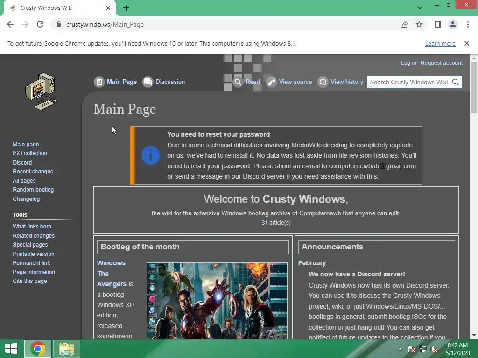Viewport: 478px width, 358px height.
Task: Click the address bar URL crustywindo.ws/Main_Page
Action: [105, 24]
